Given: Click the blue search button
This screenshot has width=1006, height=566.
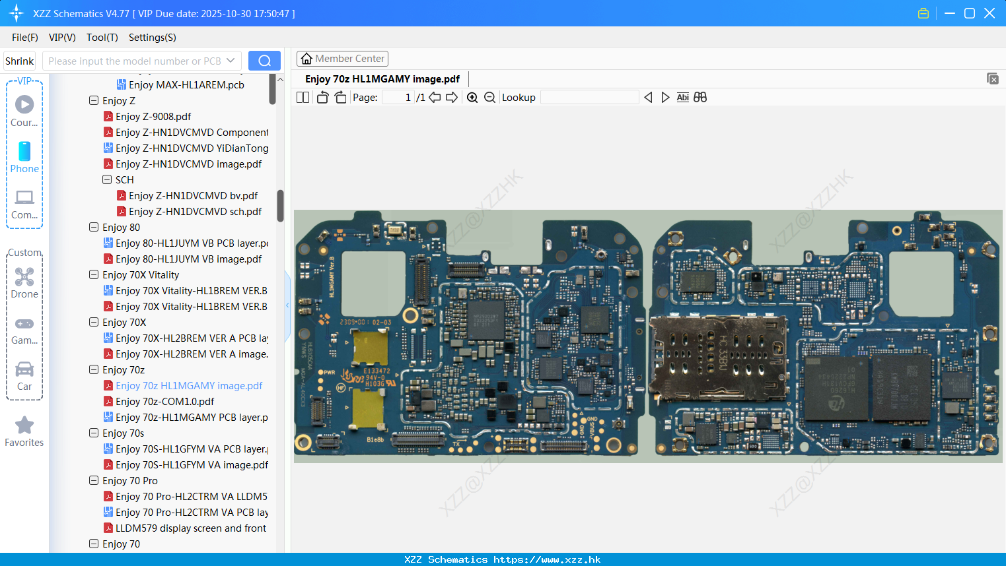Looking at the screenshot, I should (264, 61).
